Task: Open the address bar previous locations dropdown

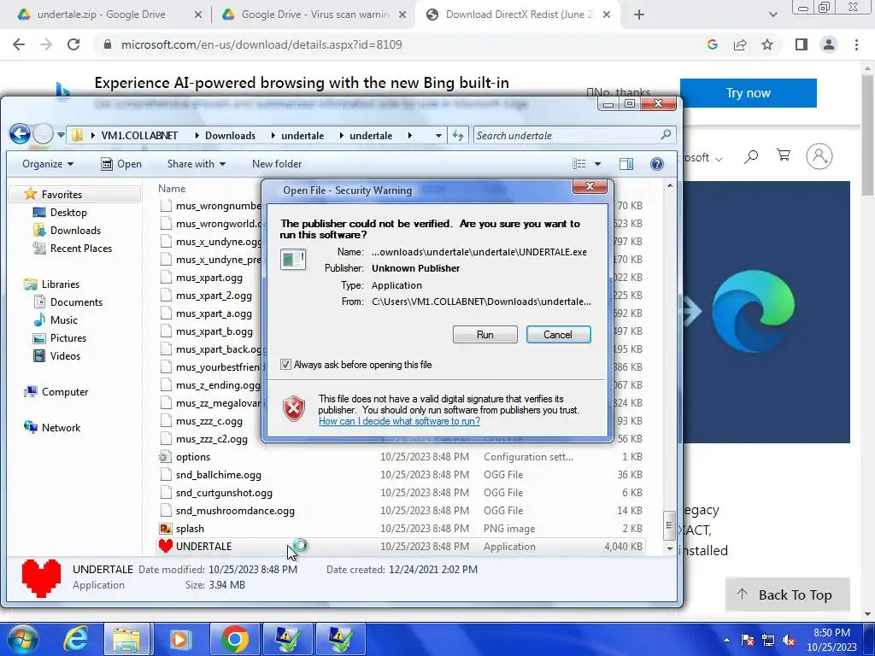Action: 438,136
